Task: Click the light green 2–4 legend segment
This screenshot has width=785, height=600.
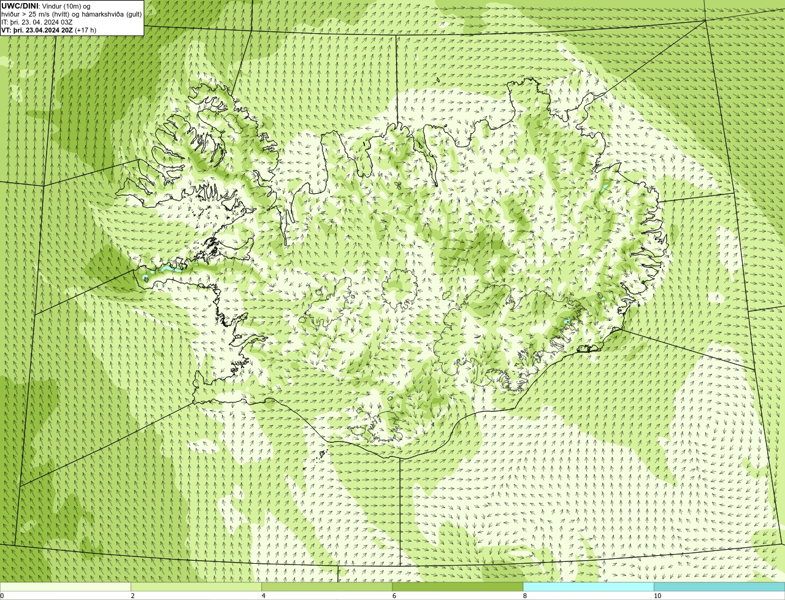Action: [196, 587]
